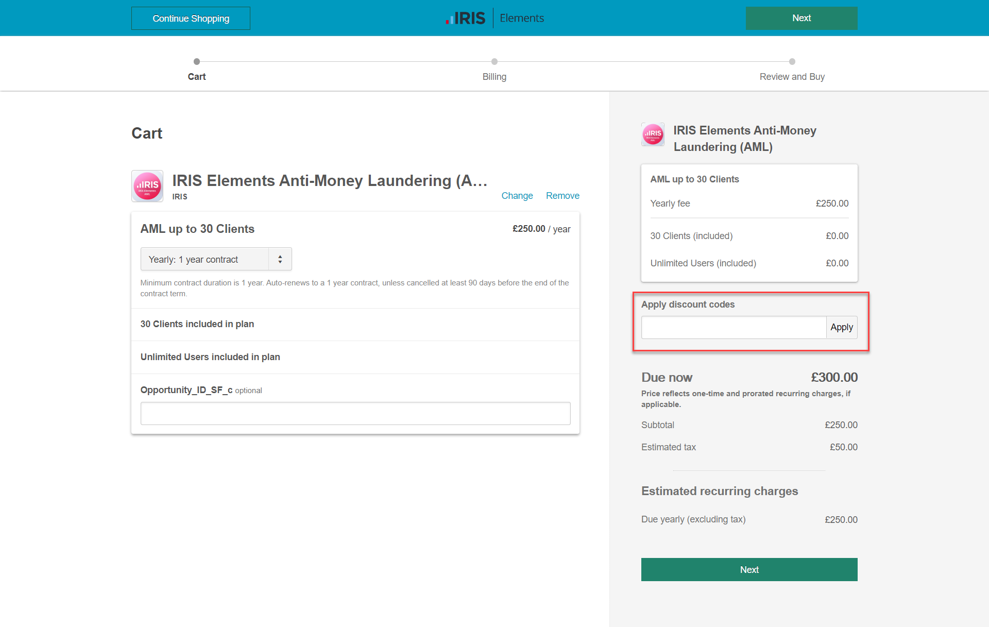Viewport: 989px width, 627px height.
Task: Click the 30 Clients included in plan row
Action: pos(355,324)
